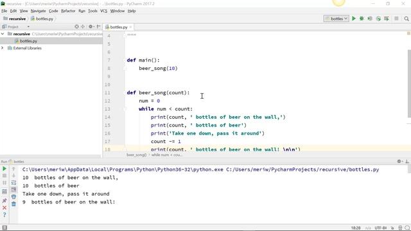Viewport: 411px width, 231px height.
Task: Click UTF-8 encoding in status bar
Action: pos(381,228)
